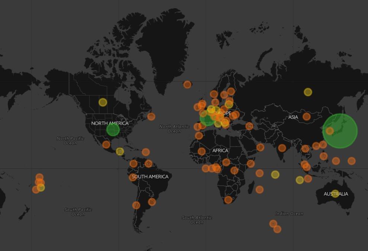Click the orange marker near Iceland
368x251 pixels.
[187, 84]
